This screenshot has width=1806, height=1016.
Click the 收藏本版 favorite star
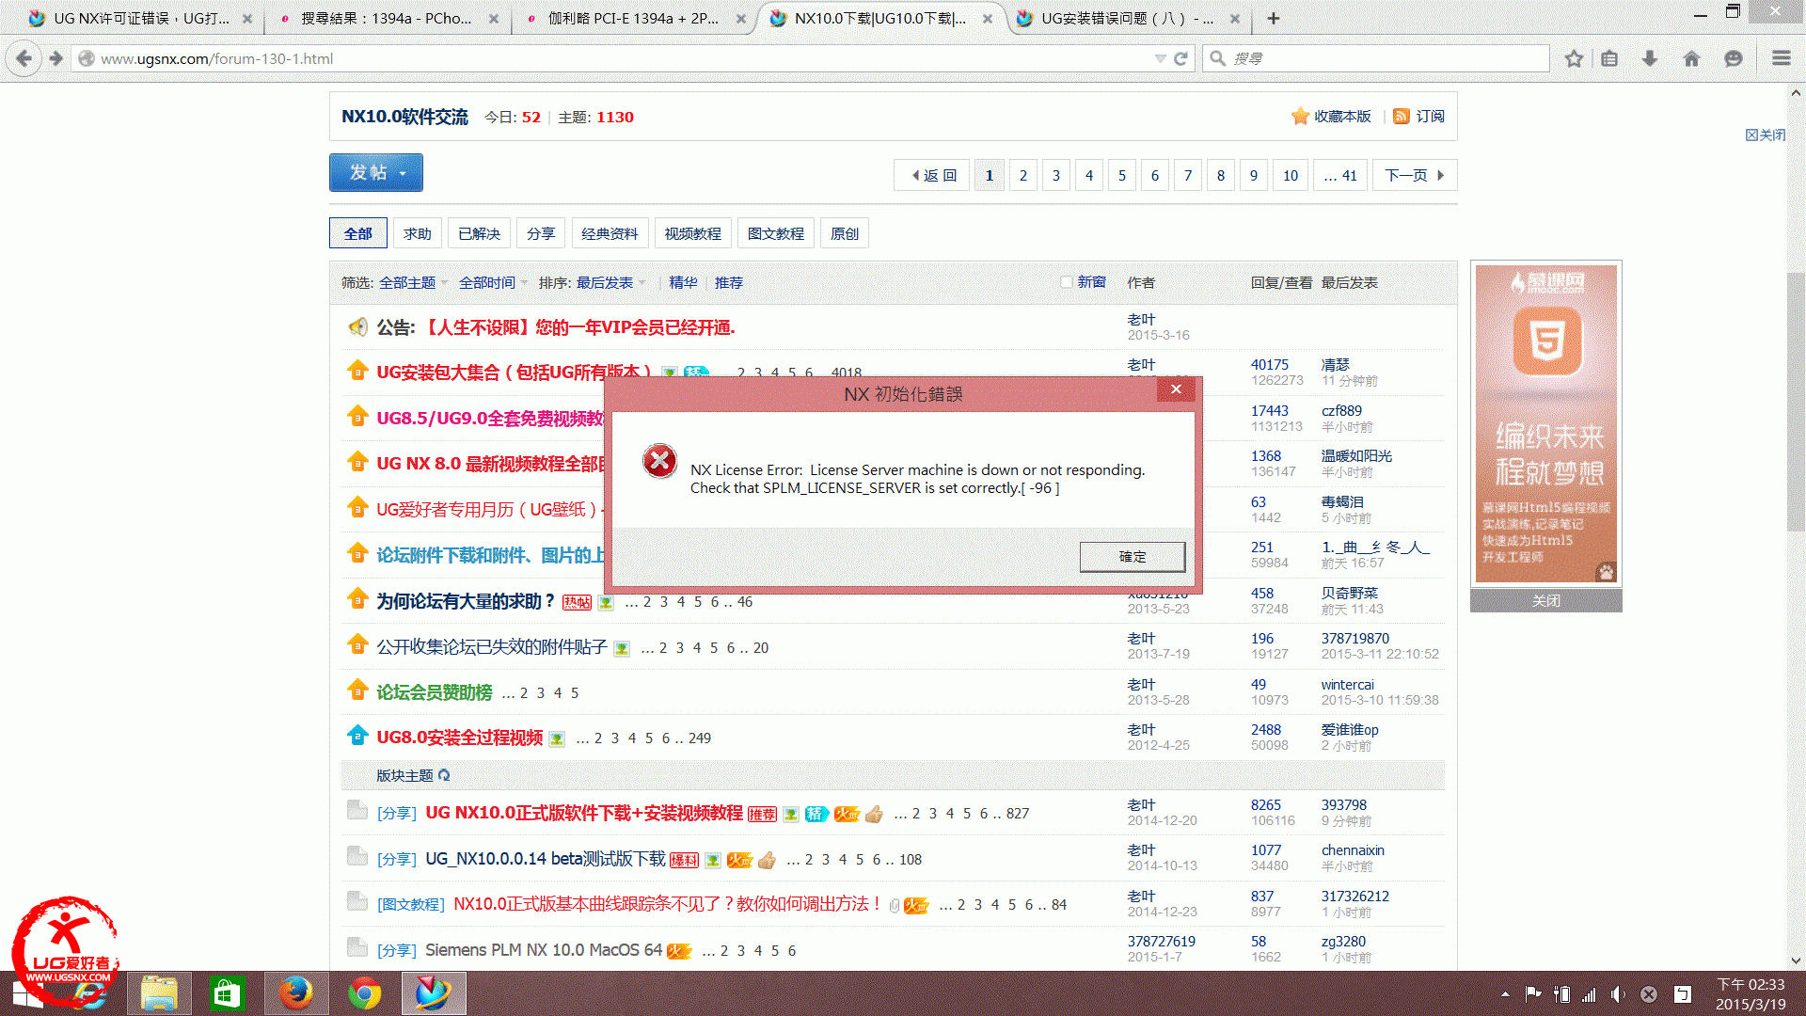(x=1300, y=116)
